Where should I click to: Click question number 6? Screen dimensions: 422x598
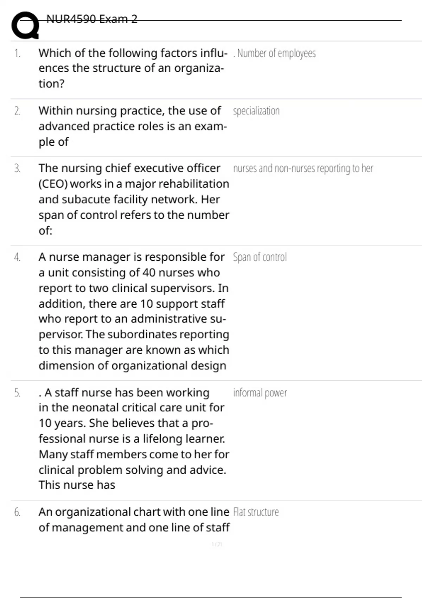[17, 512]
